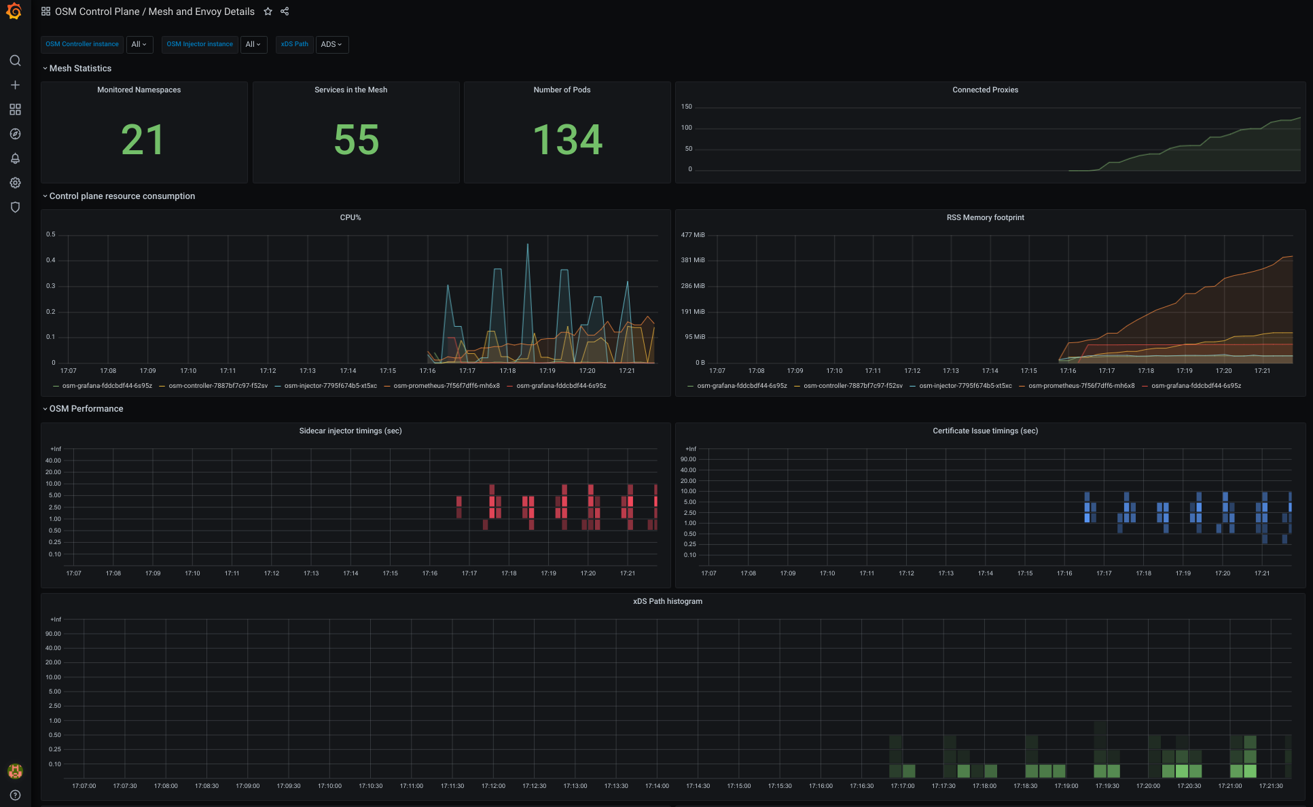Click the xDS Path histogram panel title
1313x807 pixels.
(x=667, y=601)
